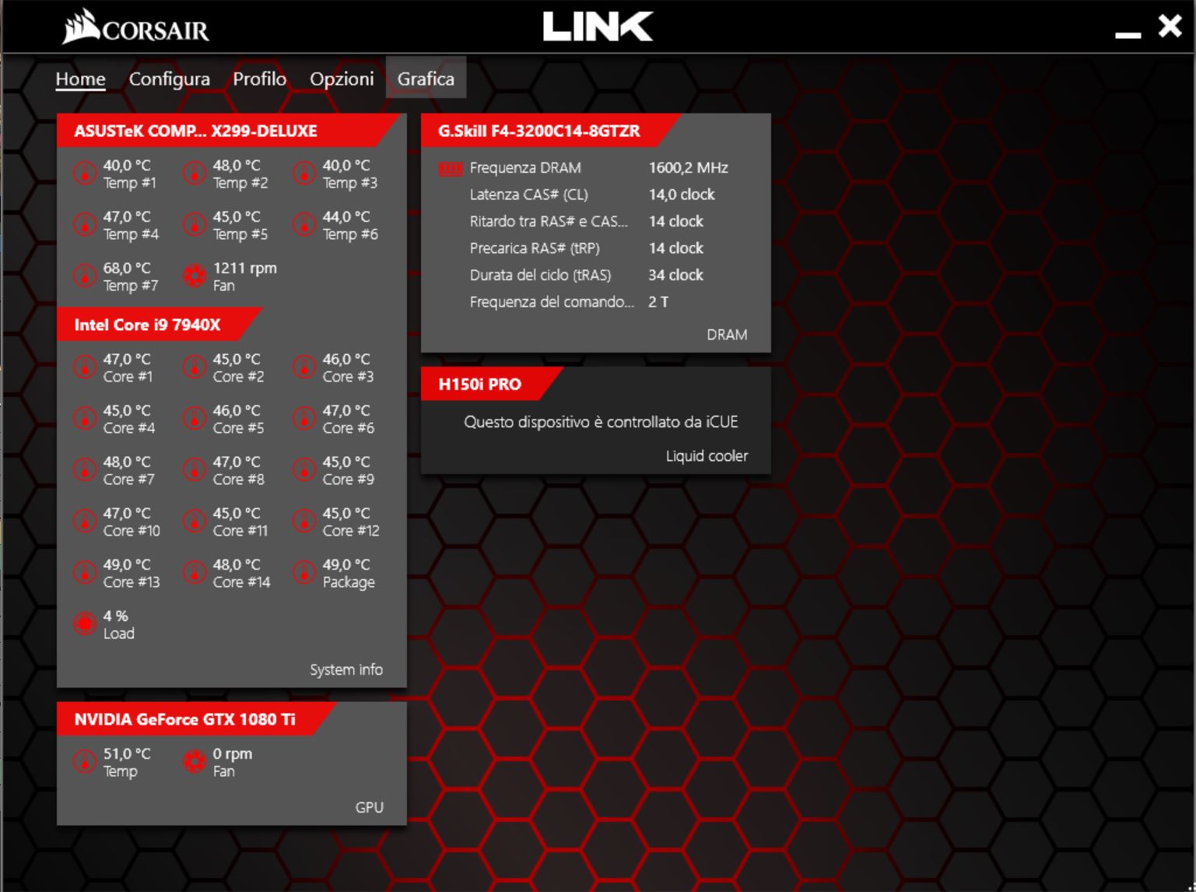This screenshot has width=1196, height=892.
Task: Open the Profilo tab
Action: click(259, 79)
